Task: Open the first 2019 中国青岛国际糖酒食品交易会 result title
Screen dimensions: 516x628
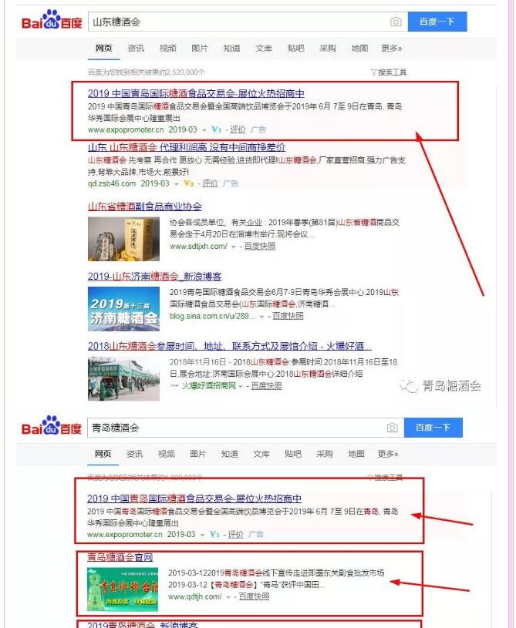Action: coord(196,93)
